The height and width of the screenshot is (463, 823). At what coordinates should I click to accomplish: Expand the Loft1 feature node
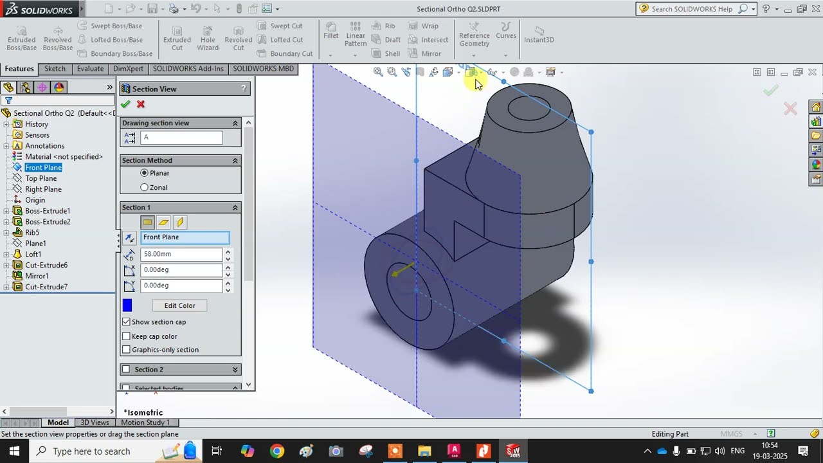(x=6, y=255)
